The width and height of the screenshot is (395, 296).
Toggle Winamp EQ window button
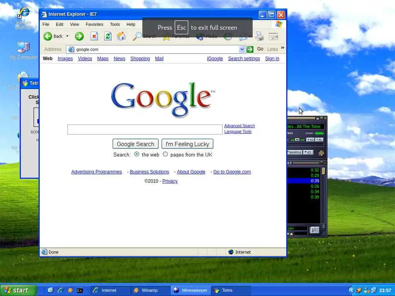310,140
